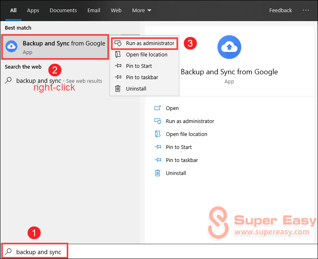The width and height of the screenshot is (318, 259).
Task: Click the large Backup and Sync preview icon
Action: pos(229,47)
